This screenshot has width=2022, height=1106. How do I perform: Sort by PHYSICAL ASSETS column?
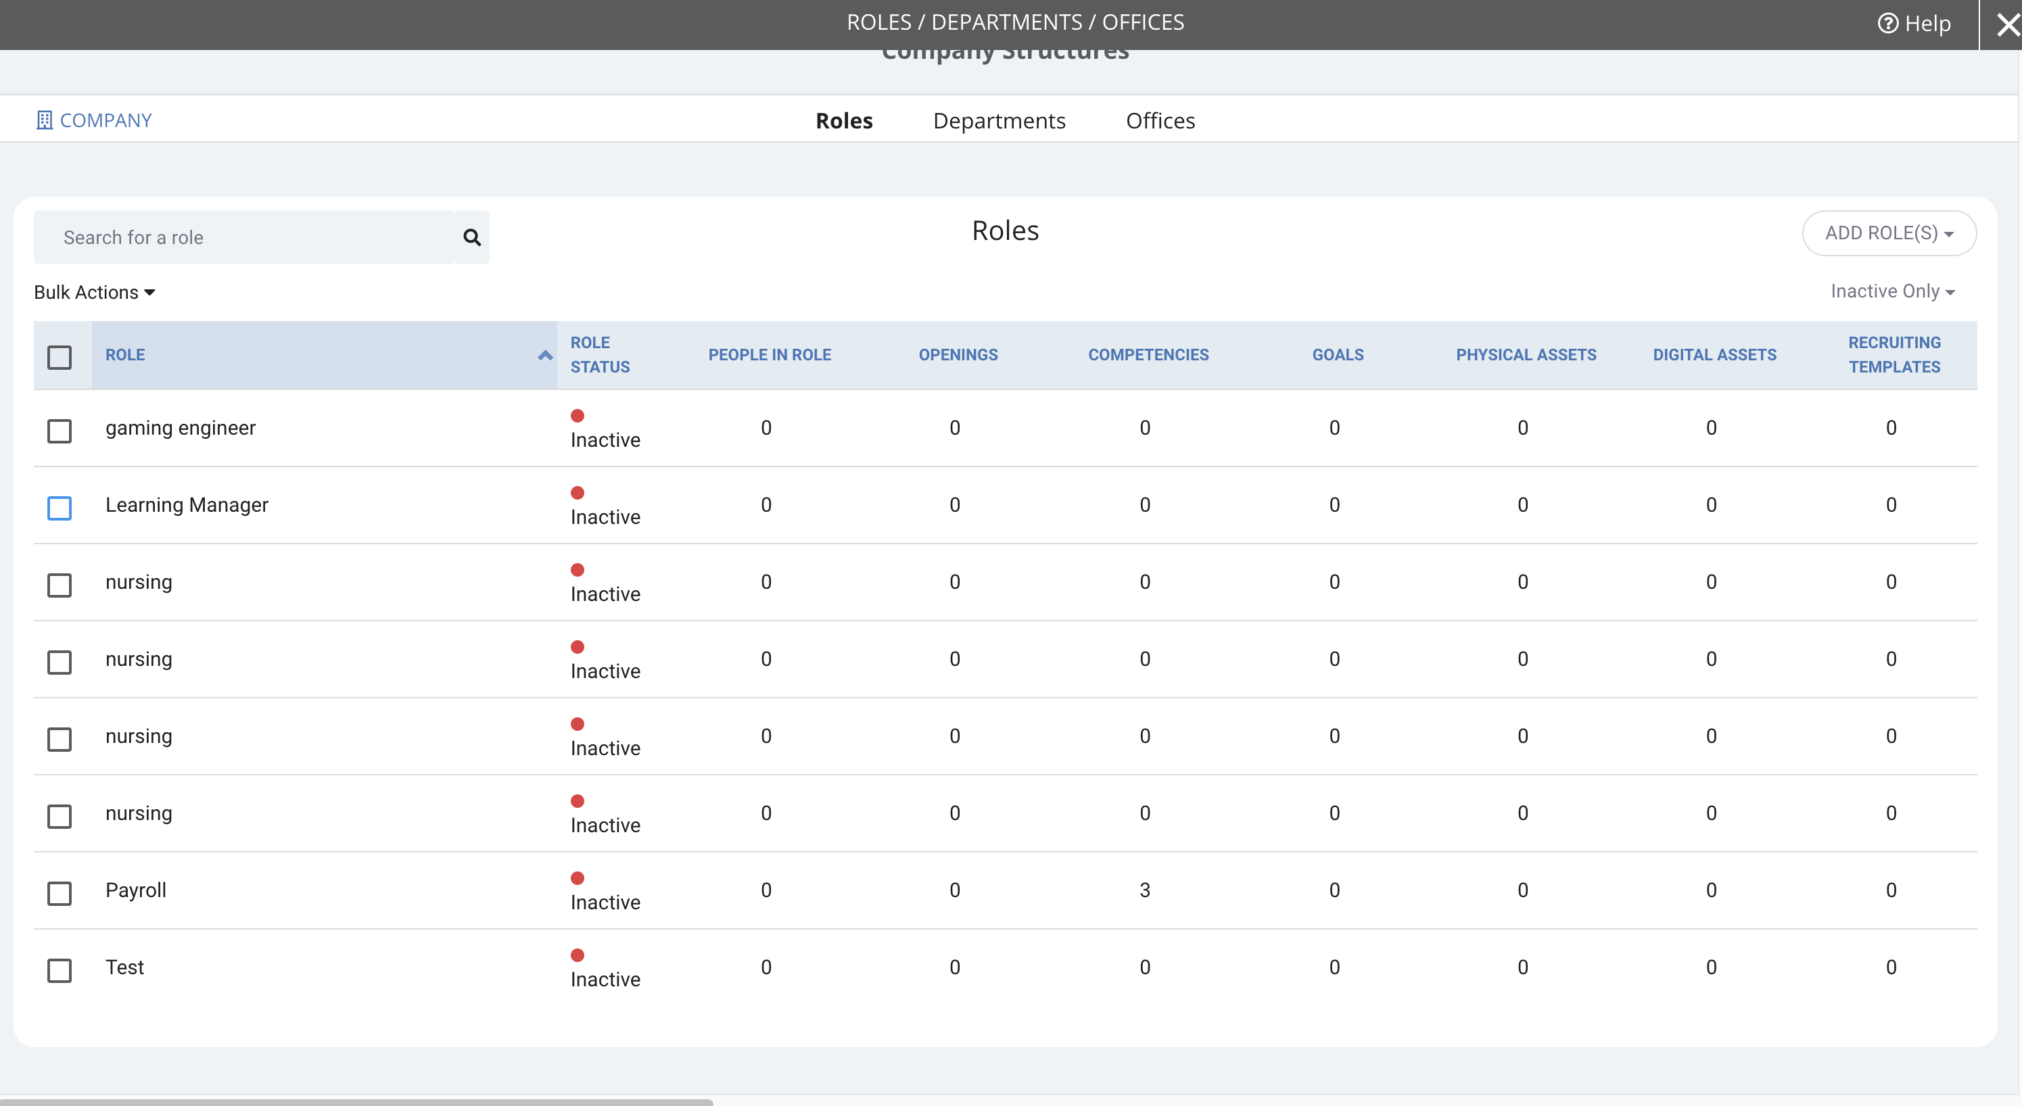click(1526, 355)
